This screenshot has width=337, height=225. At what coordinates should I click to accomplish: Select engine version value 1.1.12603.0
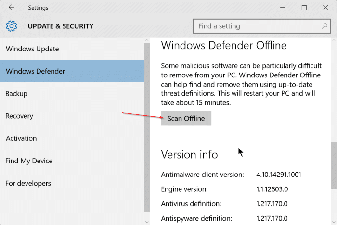[x=272, y=189]
